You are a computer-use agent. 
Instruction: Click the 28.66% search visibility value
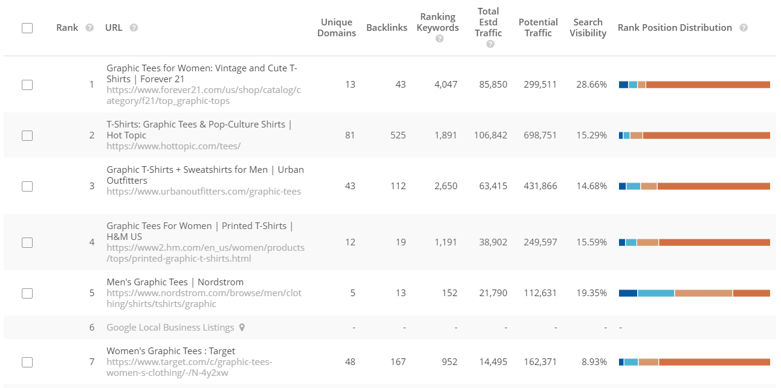[x=591, y=85]
